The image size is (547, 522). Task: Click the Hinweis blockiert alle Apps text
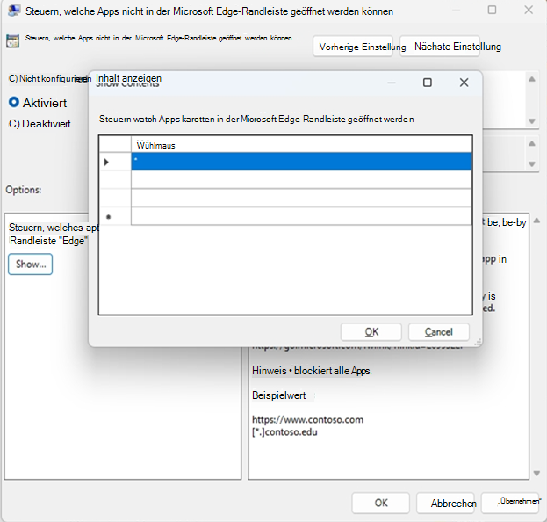(x=312, y=371)
